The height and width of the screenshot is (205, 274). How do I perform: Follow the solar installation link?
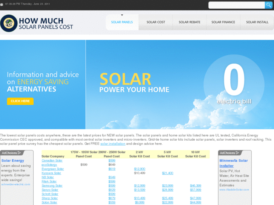pos(113,144)
